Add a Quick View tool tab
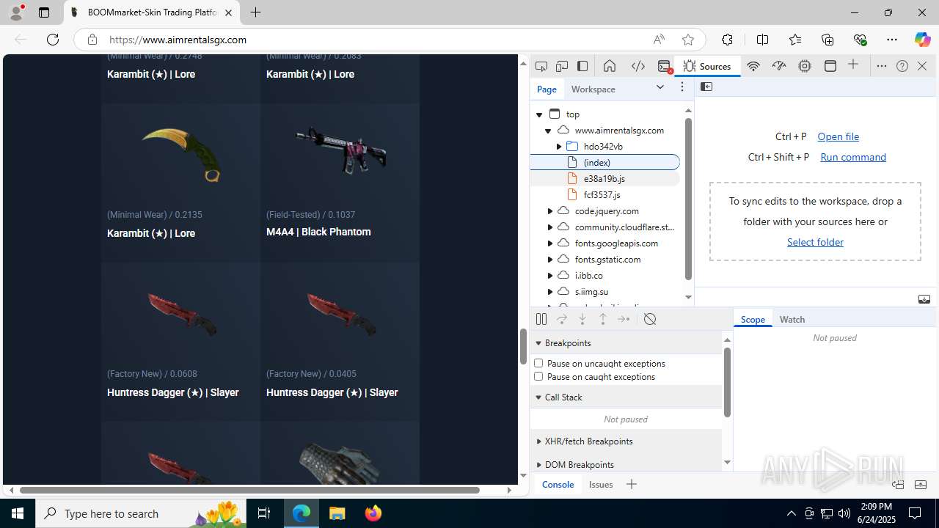The height and width of the screenshot is (528, 939). [632, 484]
